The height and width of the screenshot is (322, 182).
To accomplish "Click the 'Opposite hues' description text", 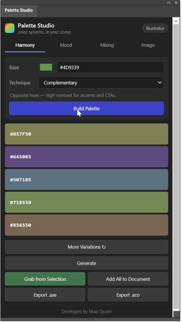I will [63, 95].
